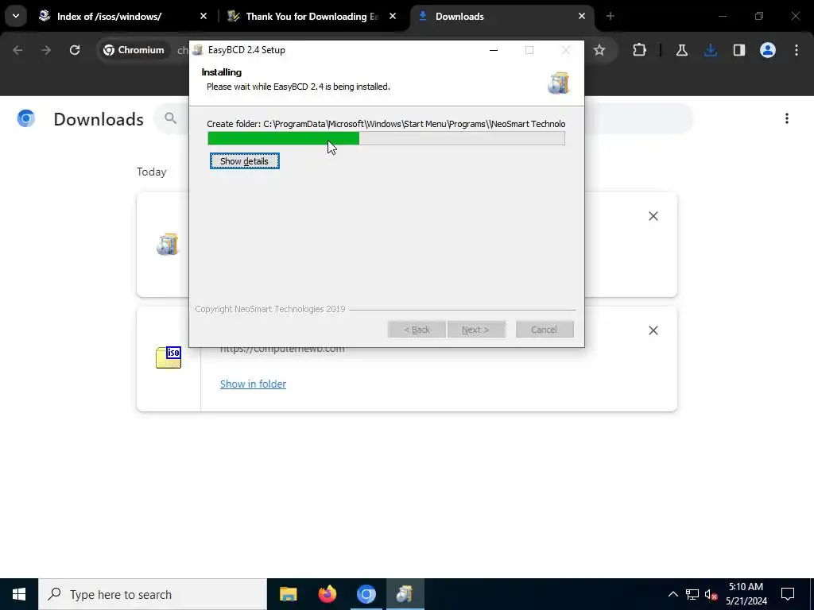The width and height of the screenshot is (814, 610).
Task: Reload the current page
Action: point(75,50)
